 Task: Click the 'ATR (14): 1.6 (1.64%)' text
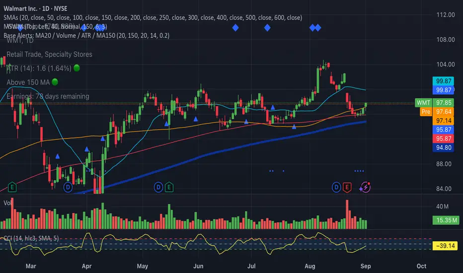[x=39, y=68]
